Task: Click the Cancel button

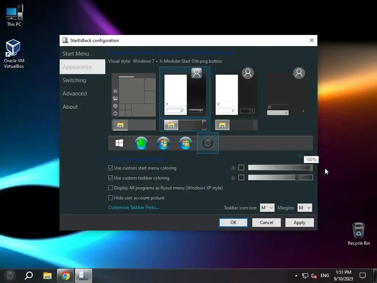Action: (267, 223)
